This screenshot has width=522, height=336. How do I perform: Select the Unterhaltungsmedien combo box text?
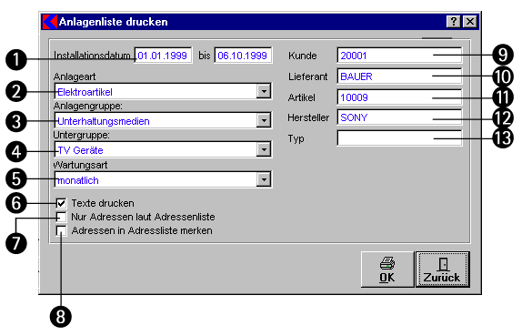point(104,121)
